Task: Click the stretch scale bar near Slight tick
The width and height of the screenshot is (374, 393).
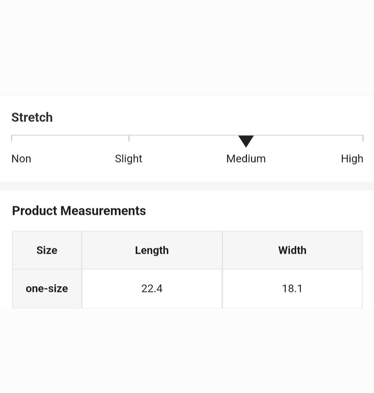Action: point(129,138)
